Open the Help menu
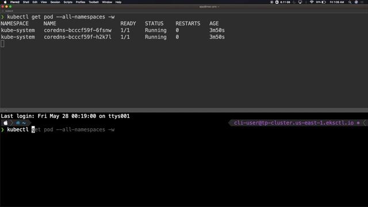Screen dimensions: 368x207 click(x=118, y=2)
